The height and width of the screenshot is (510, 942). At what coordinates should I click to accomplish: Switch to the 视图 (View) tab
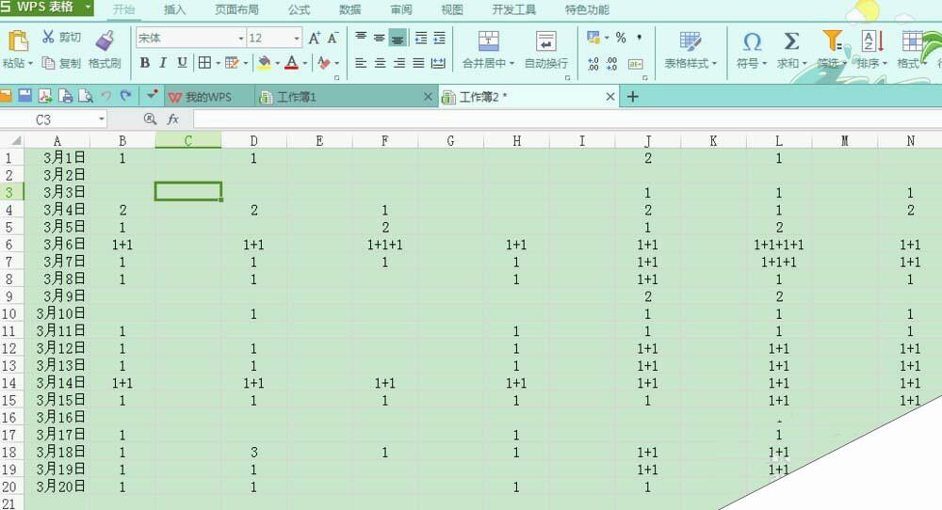[x=452, y=9]
